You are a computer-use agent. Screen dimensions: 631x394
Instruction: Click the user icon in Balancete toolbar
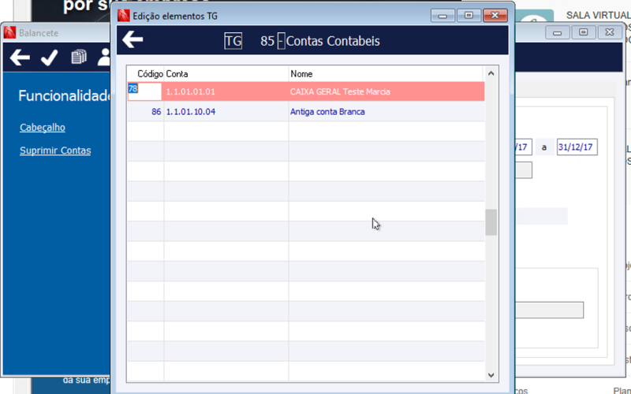coord(104,58)
